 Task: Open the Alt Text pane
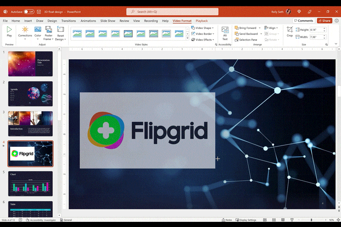tap(225, 33)
